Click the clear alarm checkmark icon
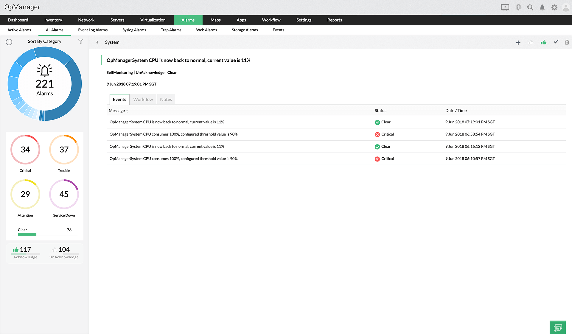Viewport: 572px width, 334px height. coord(556,42)
